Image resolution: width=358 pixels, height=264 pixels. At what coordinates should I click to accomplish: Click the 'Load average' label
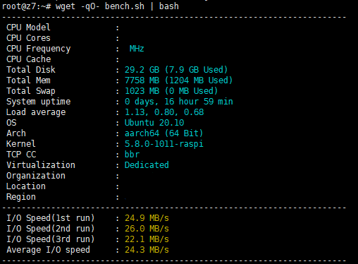(36, 112)
